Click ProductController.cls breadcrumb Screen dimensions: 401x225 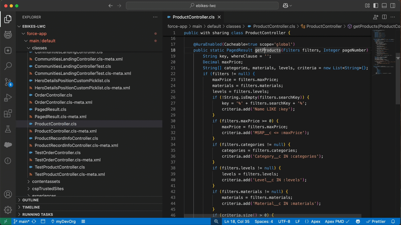click(274, 26)
